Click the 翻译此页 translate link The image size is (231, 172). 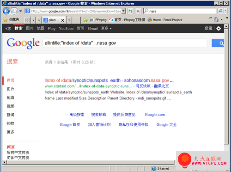coord(161,86)
